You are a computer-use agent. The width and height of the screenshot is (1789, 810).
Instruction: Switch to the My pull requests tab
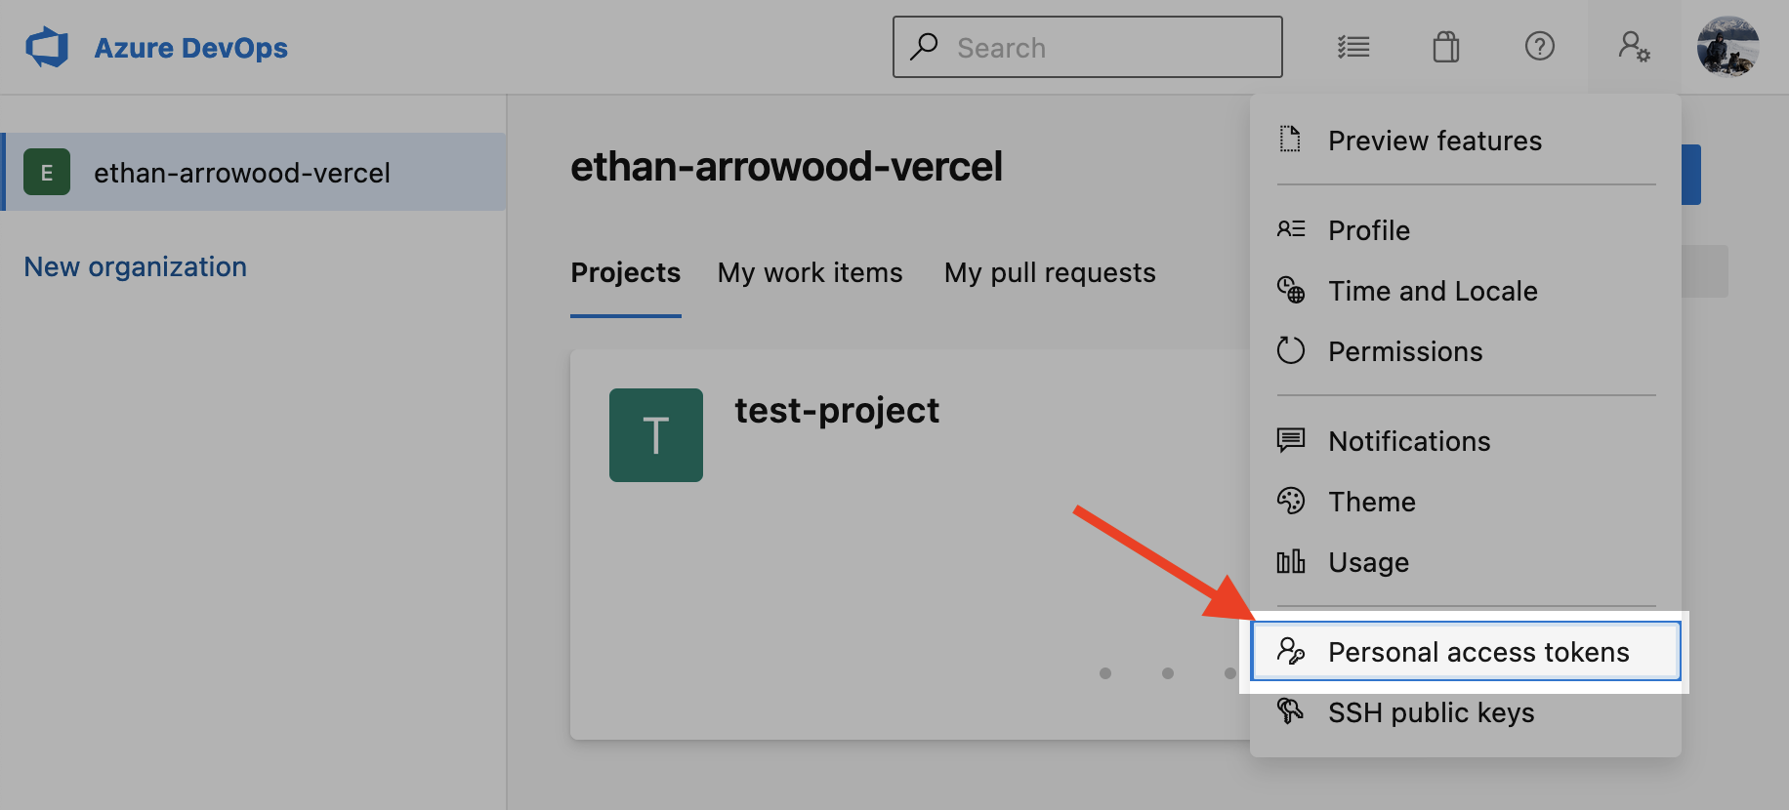[x=1050, y=272]
